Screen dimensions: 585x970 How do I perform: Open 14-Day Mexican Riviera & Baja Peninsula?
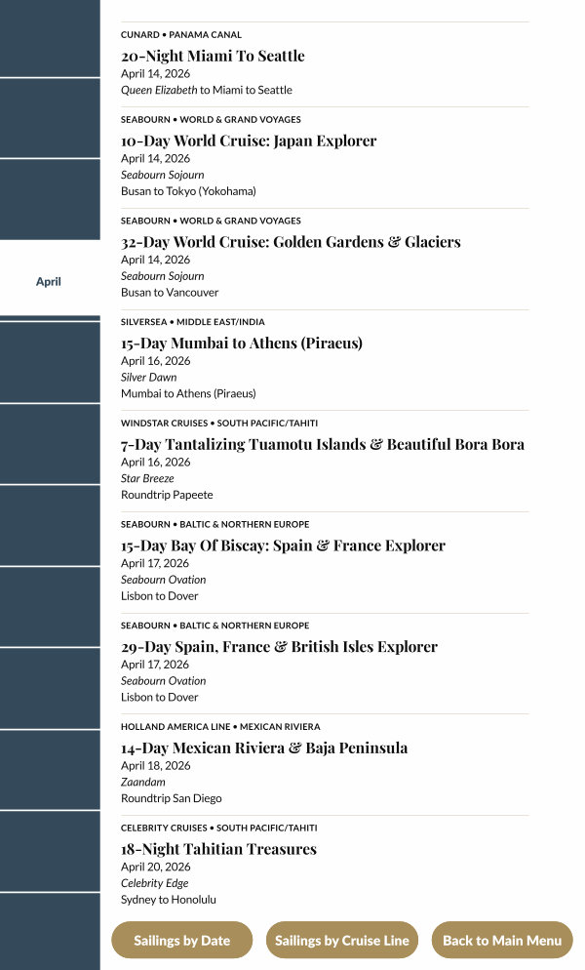tap(264, 748)
